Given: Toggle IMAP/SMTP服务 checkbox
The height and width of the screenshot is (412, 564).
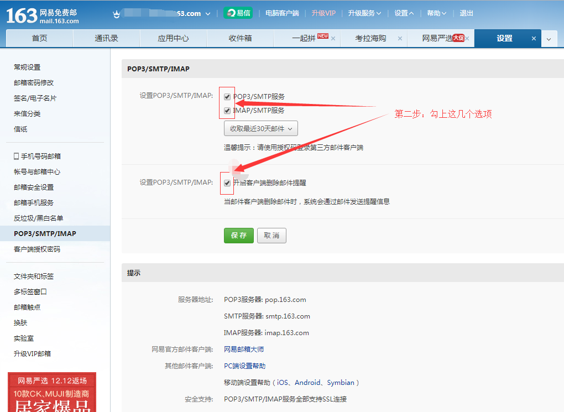Looking at the screenshot, I should (227, 111).
